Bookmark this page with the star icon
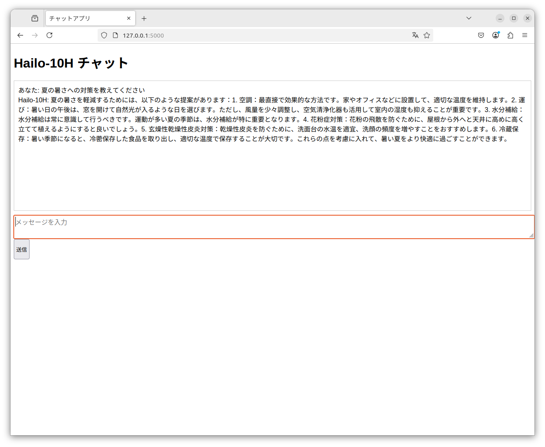 pos(427,35)
